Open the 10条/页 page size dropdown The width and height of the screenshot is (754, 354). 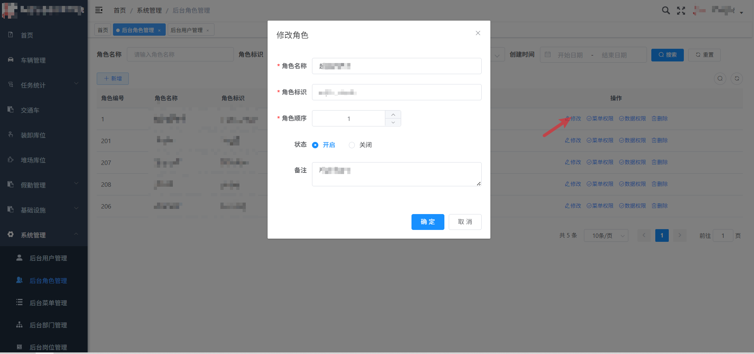click(x=606, y=235)
